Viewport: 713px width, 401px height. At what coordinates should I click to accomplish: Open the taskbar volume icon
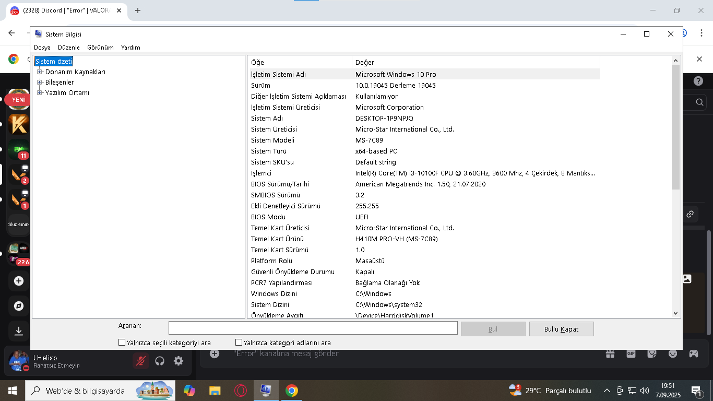pos(645,391)
